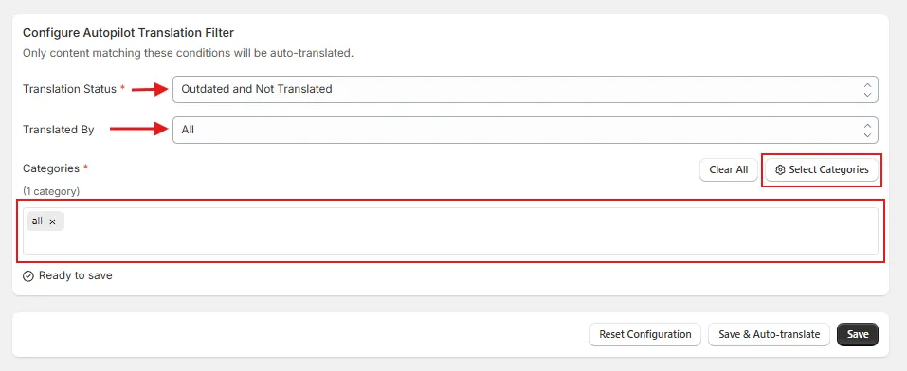Click the gear icon beside Select Categories

click(780, 170)
